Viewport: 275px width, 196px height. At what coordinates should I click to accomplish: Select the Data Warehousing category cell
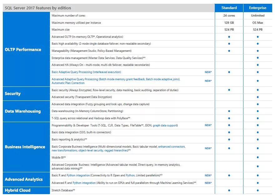pos(26,111)
